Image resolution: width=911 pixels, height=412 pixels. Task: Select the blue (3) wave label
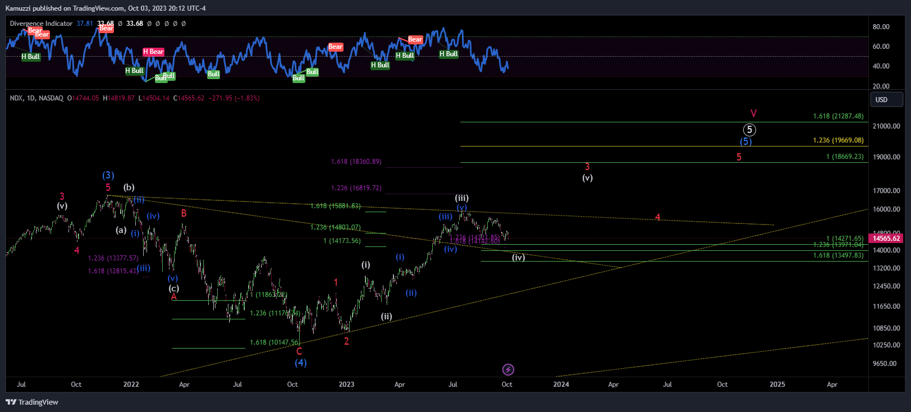tap(108, 175)
